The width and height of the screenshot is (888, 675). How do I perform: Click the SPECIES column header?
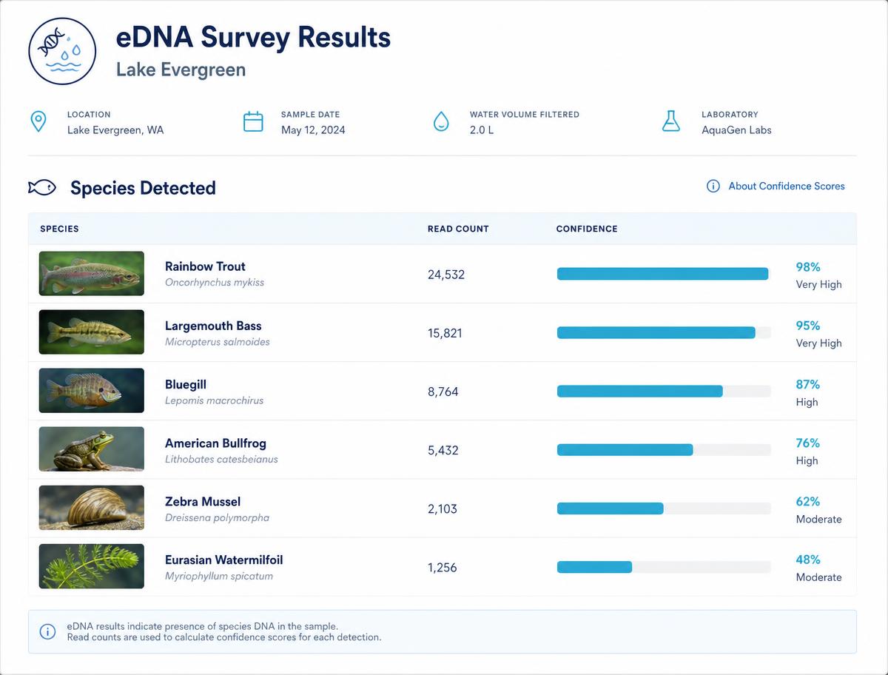coord(59,229)
